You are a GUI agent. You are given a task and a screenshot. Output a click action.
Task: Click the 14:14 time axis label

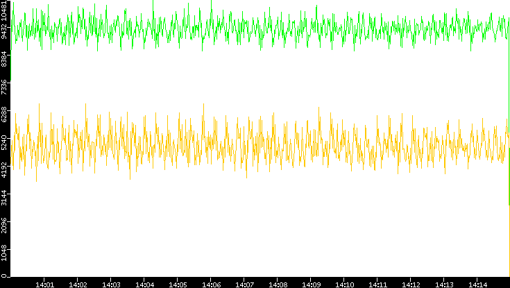tap(478, 285)
